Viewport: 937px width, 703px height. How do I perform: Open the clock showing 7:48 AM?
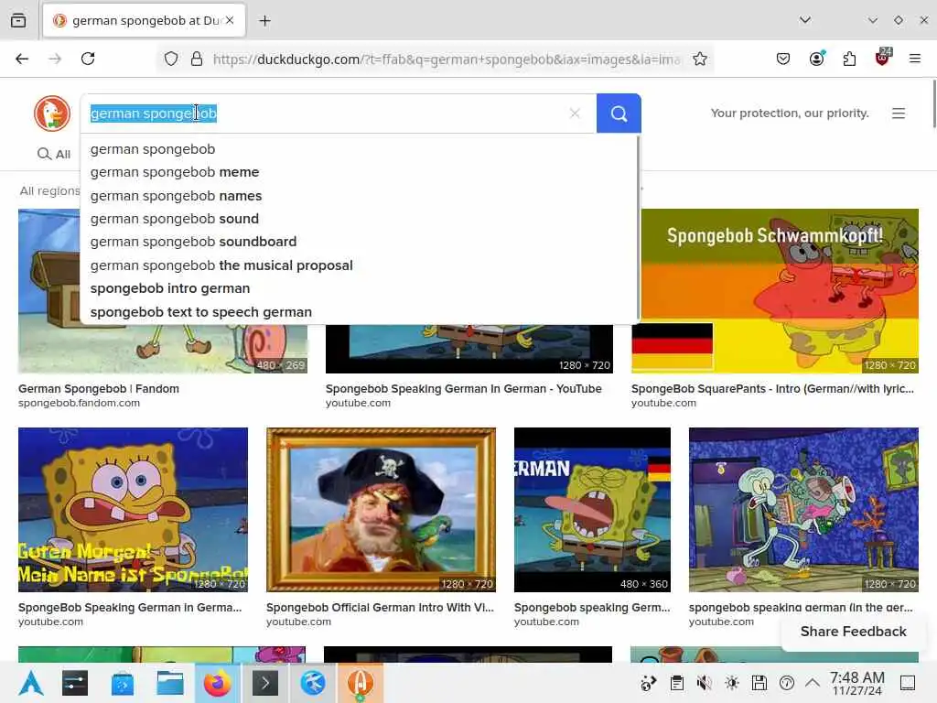[x=856, y=683]
